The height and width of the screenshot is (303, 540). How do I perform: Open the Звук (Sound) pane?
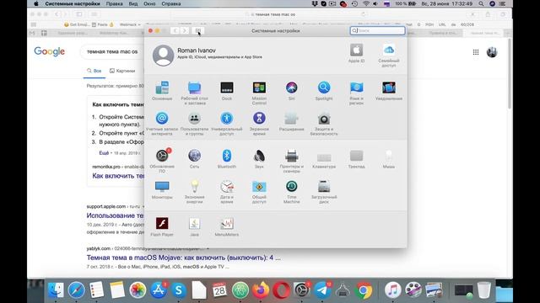pos(259,158)
